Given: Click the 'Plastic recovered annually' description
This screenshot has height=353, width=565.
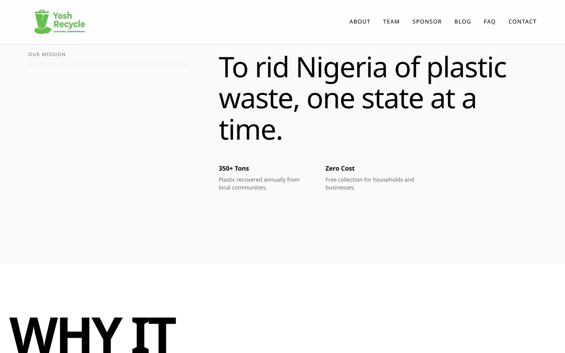Looking at the screenshot, I should coord(259,184).
